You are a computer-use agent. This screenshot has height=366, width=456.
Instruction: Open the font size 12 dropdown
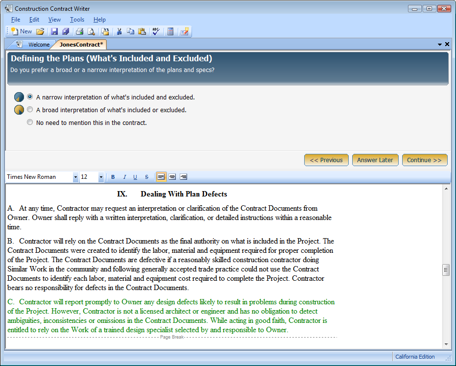pyautogui.click(x=101, y=177)
